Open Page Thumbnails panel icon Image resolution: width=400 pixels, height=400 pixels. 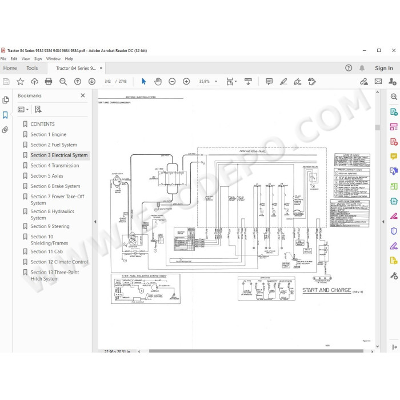pyautogui.click(x=5, y=100)
